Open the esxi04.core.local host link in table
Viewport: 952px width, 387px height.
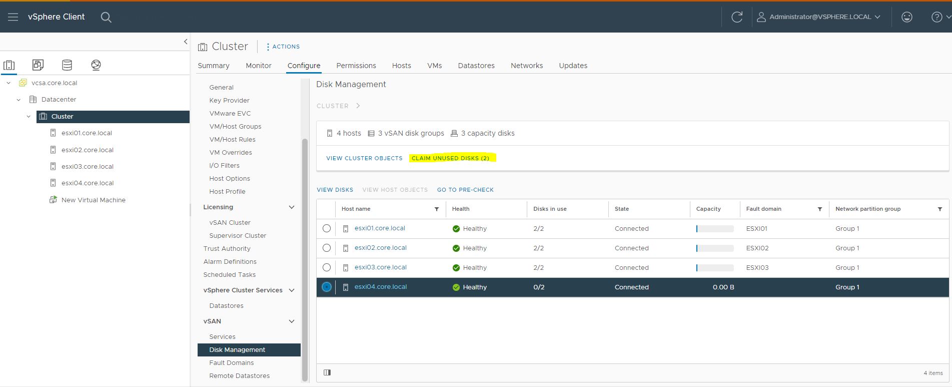[381, 287]
